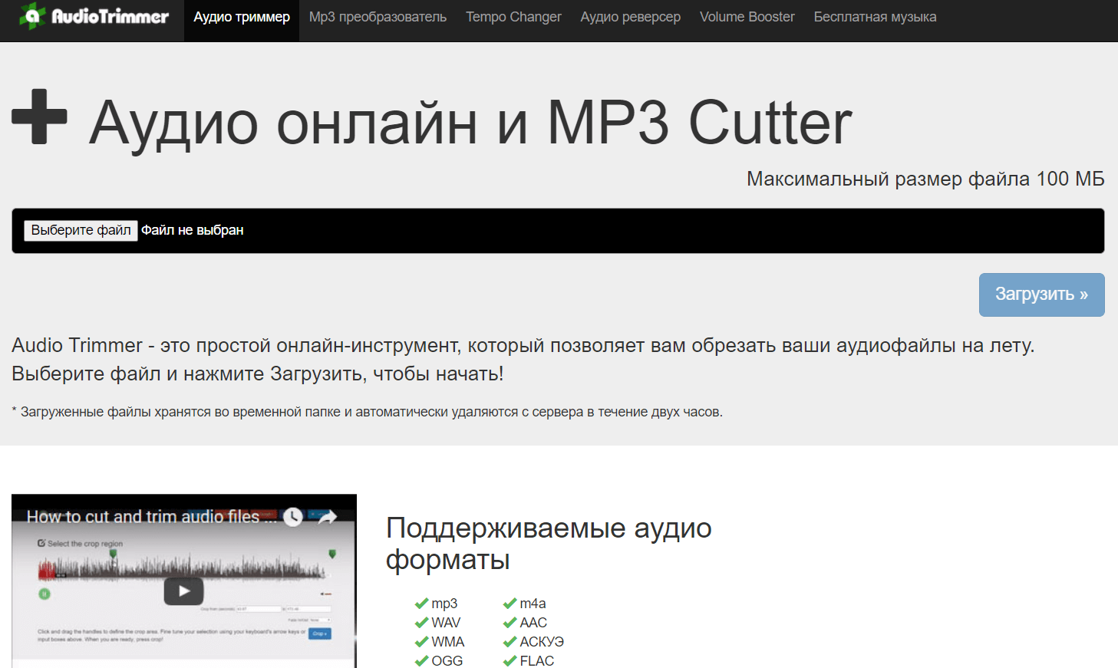Click Выберите файл button
1118x668 pixels.
pos(81,230)
